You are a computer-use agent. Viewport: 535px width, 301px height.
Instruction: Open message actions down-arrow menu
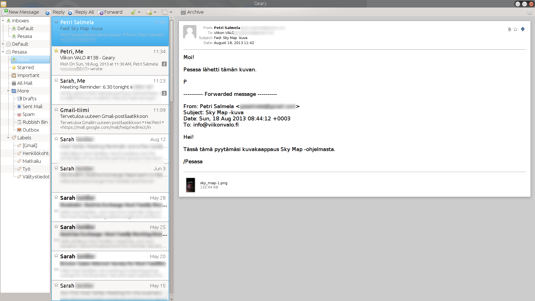pos(523,29)
